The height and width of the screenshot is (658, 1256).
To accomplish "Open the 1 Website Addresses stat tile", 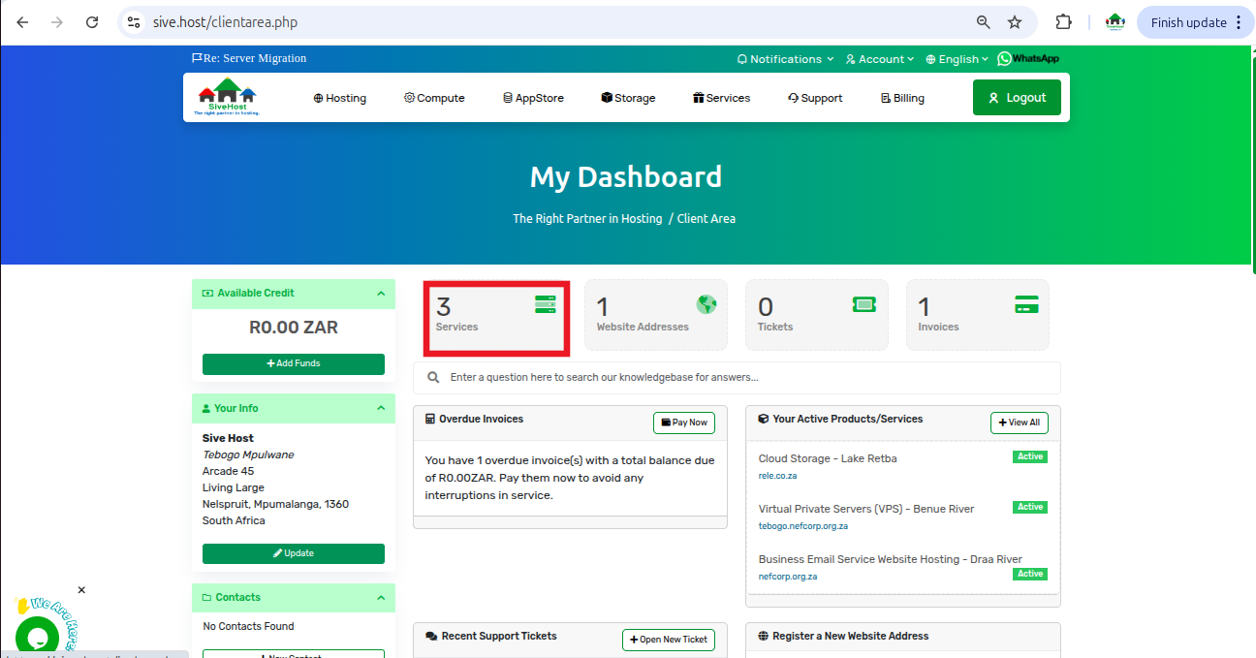I will click(656, 315).
